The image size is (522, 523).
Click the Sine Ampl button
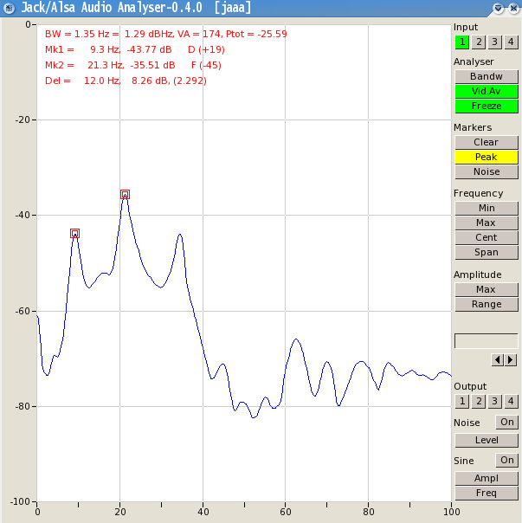point(487,478)
